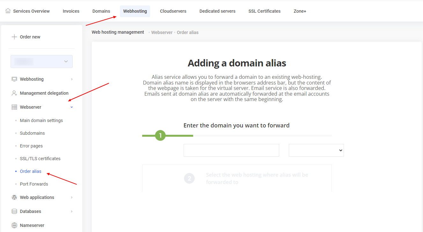Go to Cloudservers in top navigation
423x232 pixels.
(173, 11)
